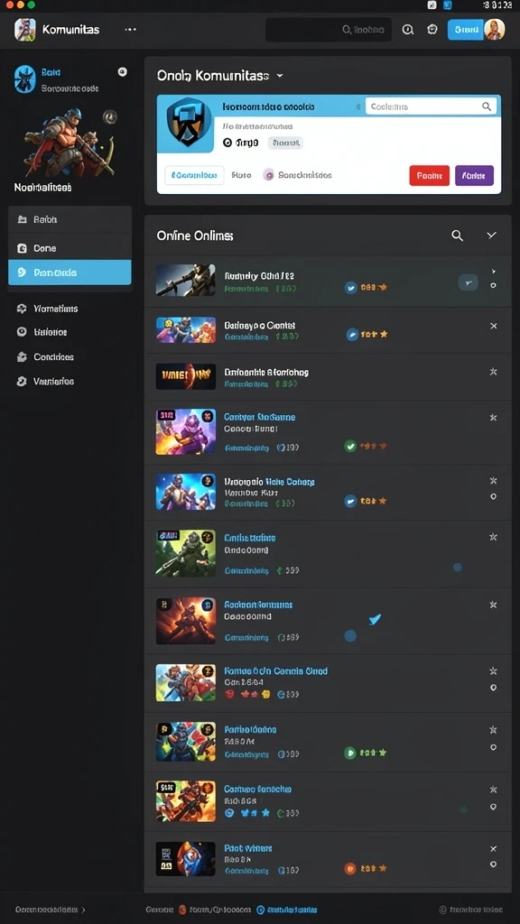
Task: Click the small round icon right of sidebar community name
Action: [122, 72]
